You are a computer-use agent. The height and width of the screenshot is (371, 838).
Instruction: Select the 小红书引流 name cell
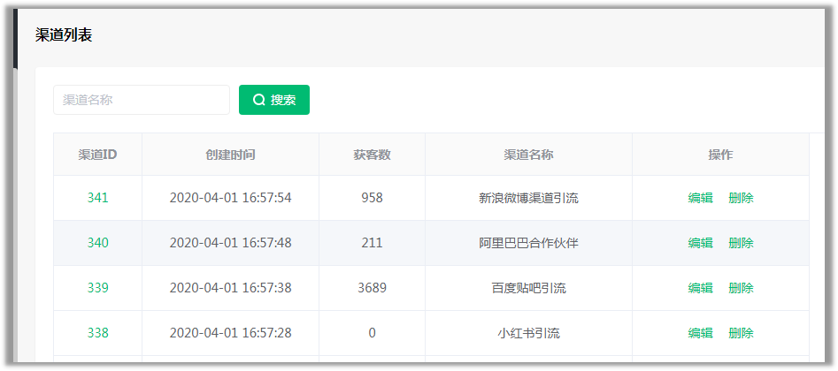pyautogui.click(x=528, y=333)
